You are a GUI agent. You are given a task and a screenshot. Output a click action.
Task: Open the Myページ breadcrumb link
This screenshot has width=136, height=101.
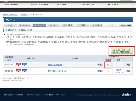pos(25,15)
